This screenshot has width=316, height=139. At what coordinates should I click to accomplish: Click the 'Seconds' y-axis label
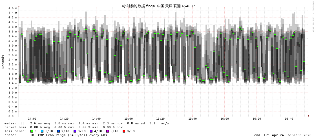click(3, 62)
